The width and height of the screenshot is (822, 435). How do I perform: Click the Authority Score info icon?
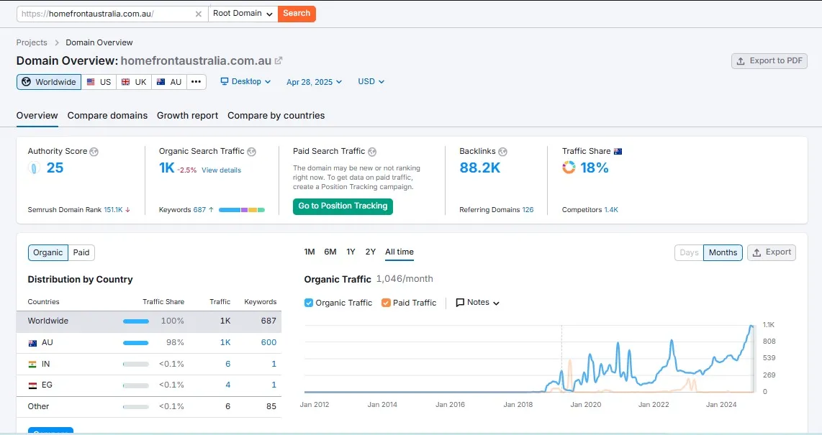(x=94, y=152)
